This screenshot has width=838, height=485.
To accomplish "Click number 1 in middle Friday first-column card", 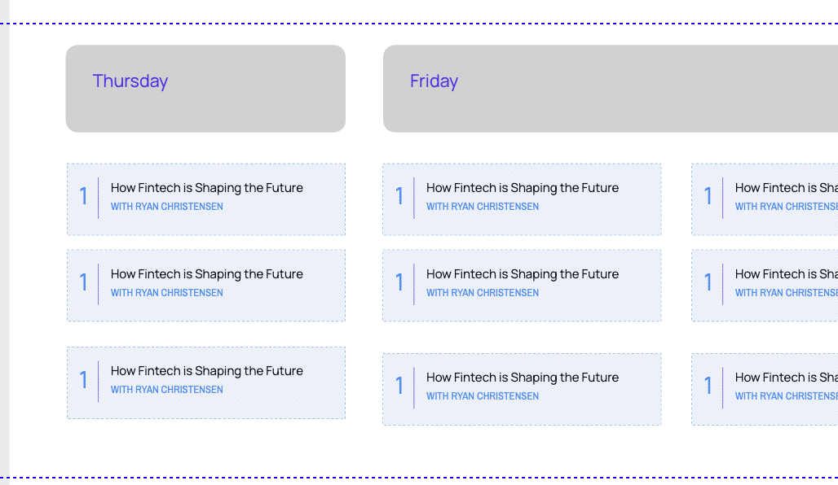I will (399, 282).
